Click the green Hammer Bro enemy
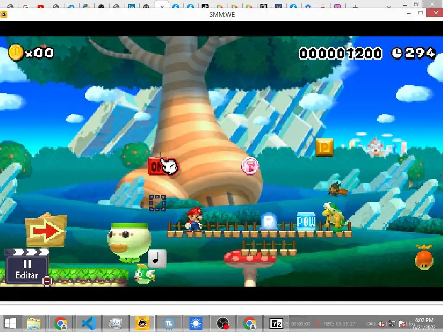The height and width of the screenshot is (332, 443). pyautogui.click(x=334, y=217)
